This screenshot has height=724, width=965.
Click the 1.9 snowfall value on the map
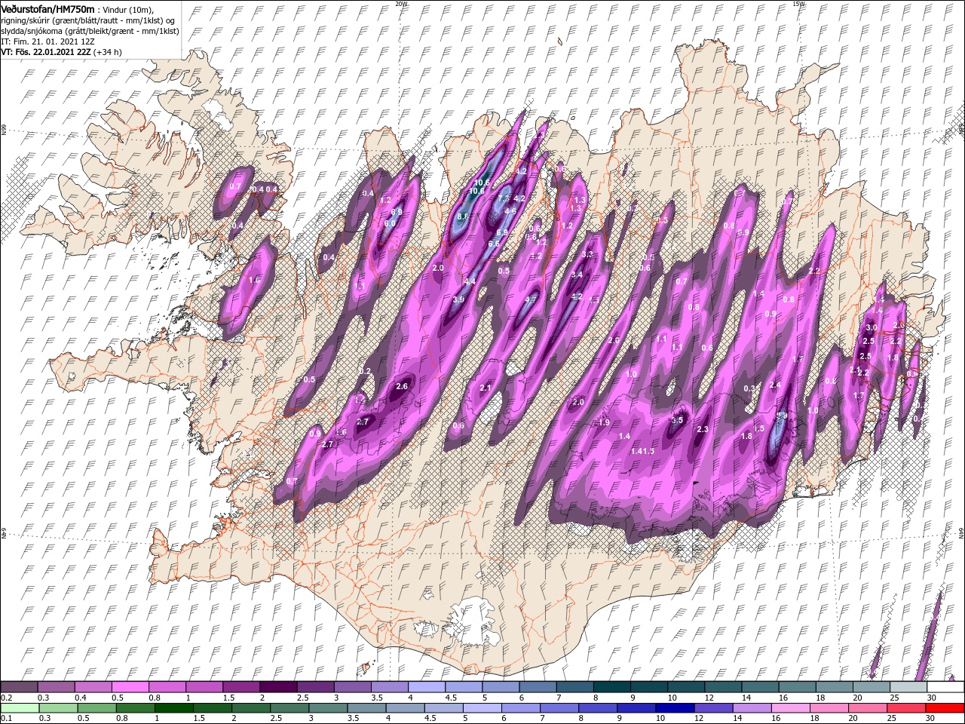point(604,422)
